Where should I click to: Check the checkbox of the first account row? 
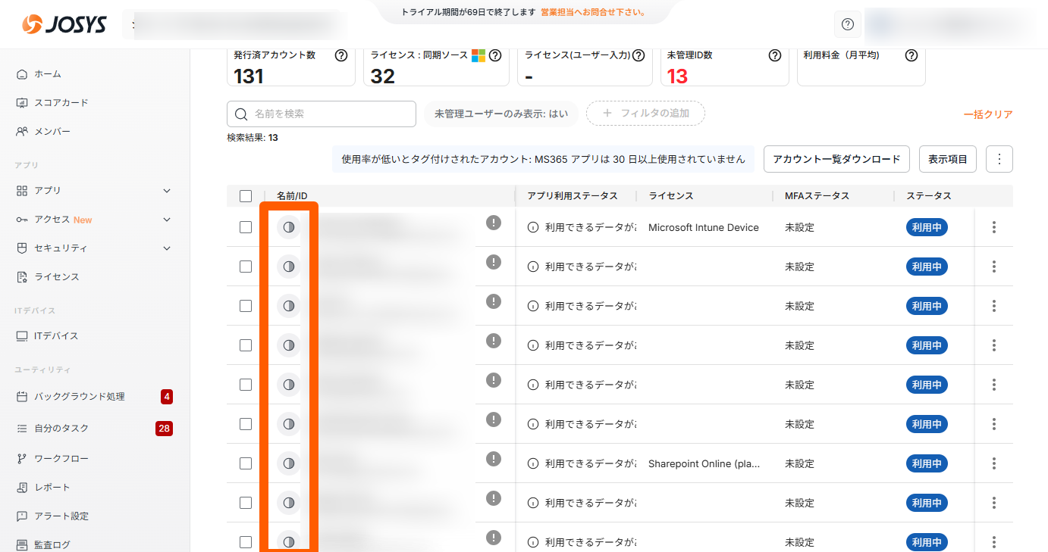tap(246, 227)
